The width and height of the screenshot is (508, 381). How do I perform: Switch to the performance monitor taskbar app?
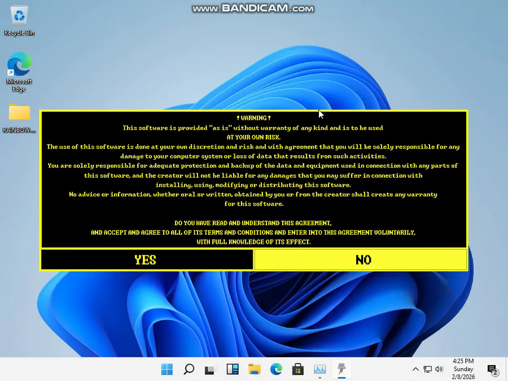point(320,369)
